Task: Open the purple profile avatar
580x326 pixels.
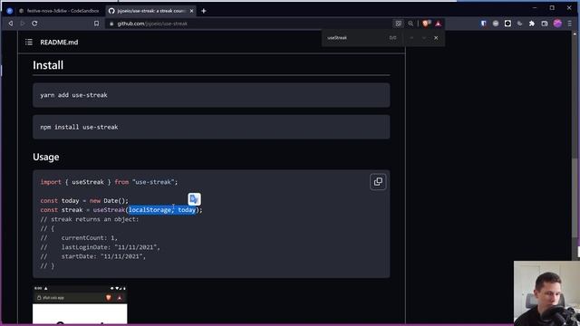Action: click(x=557, y=24)
